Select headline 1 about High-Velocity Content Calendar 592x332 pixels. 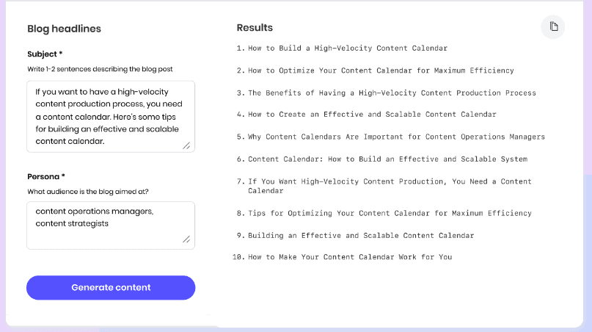pyautogui.click(x=348, y=48)
